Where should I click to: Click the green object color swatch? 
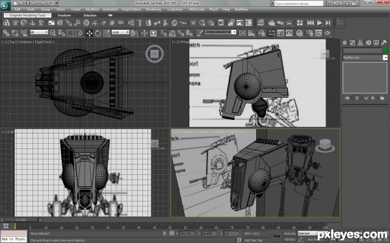[x=385, y=50]
